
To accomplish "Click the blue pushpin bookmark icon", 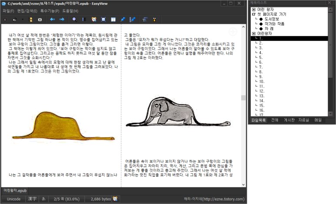I will point(123,20).
